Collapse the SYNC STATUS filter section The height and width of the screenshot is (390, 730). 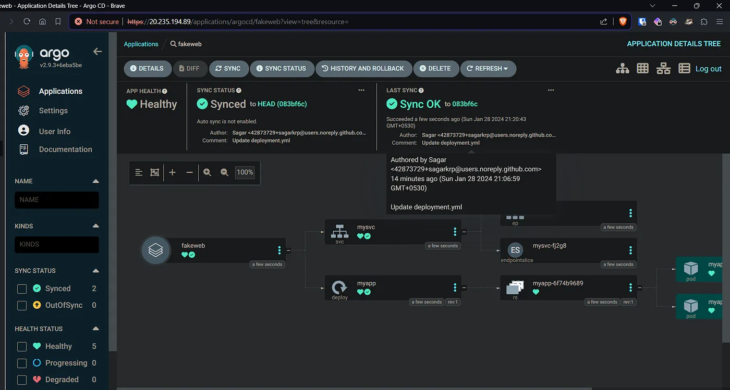tap(95, 271)
